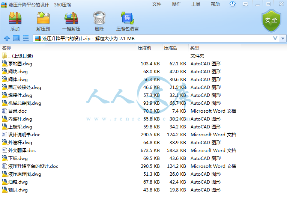Click the V verify icon in address bar
Image resolution: width=287 pixels, height=205 pixels.
275,38
